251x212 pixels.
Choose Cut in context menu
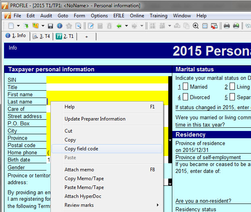(107, 131)
